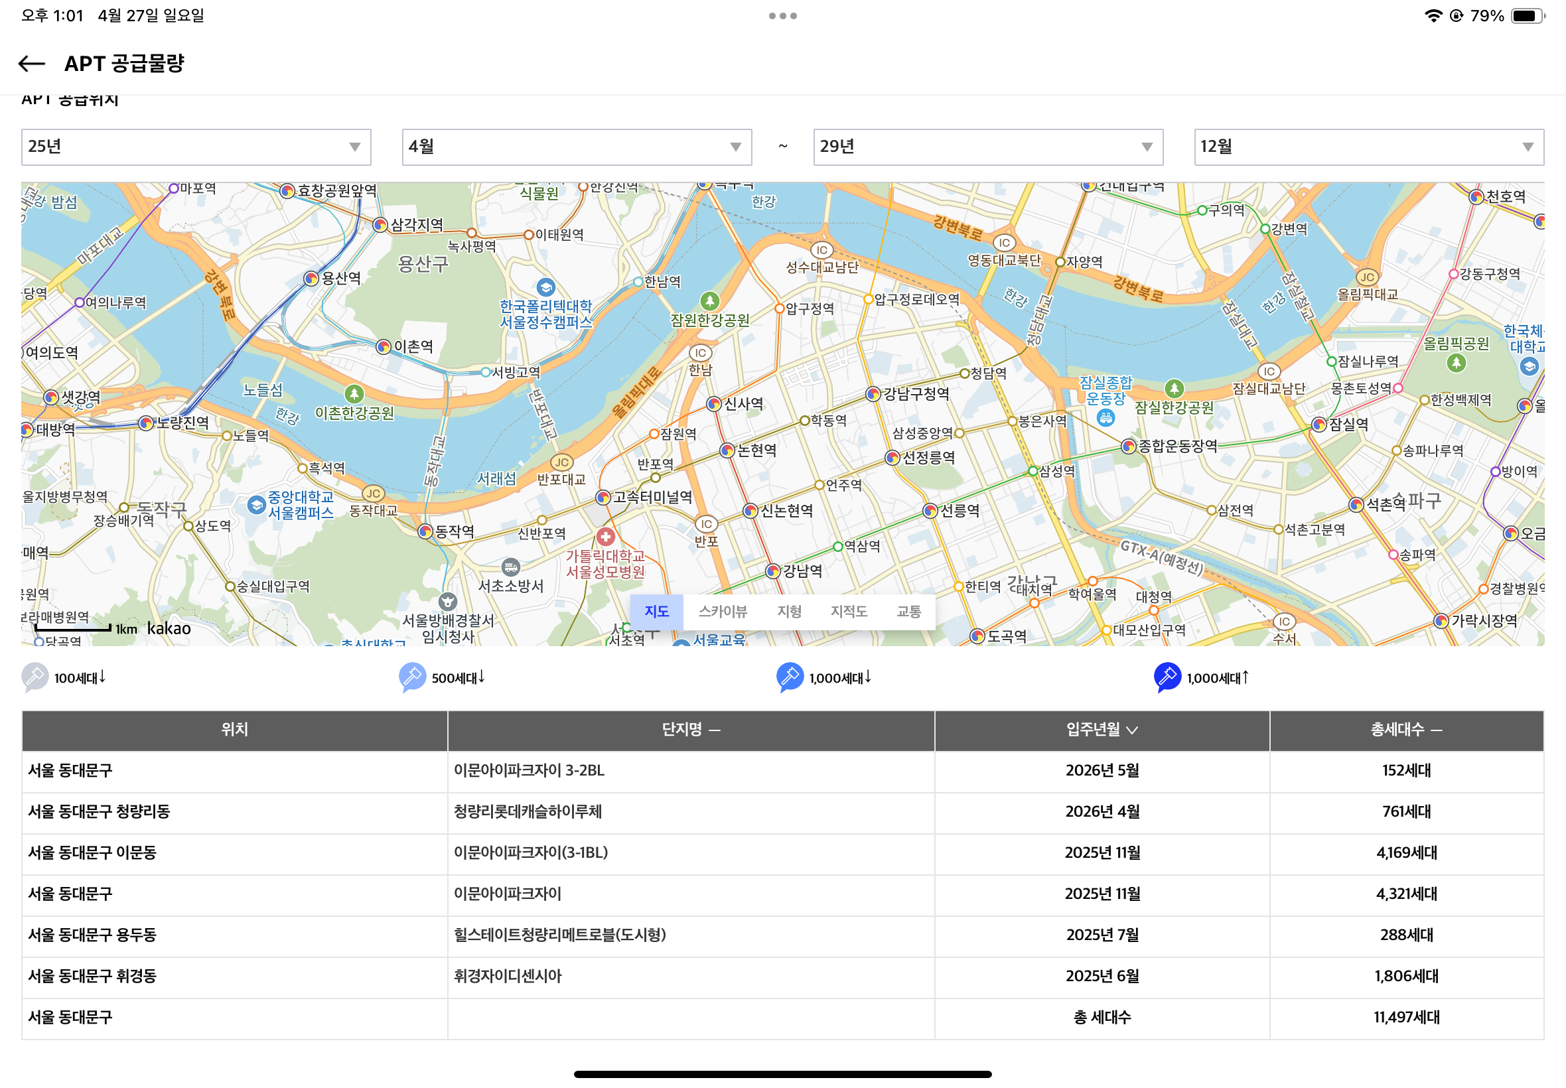Image resolution: width=1566 pixels, height=1088 pixels.
Task: Tap the 신사역 station marker
Action: 713,404
